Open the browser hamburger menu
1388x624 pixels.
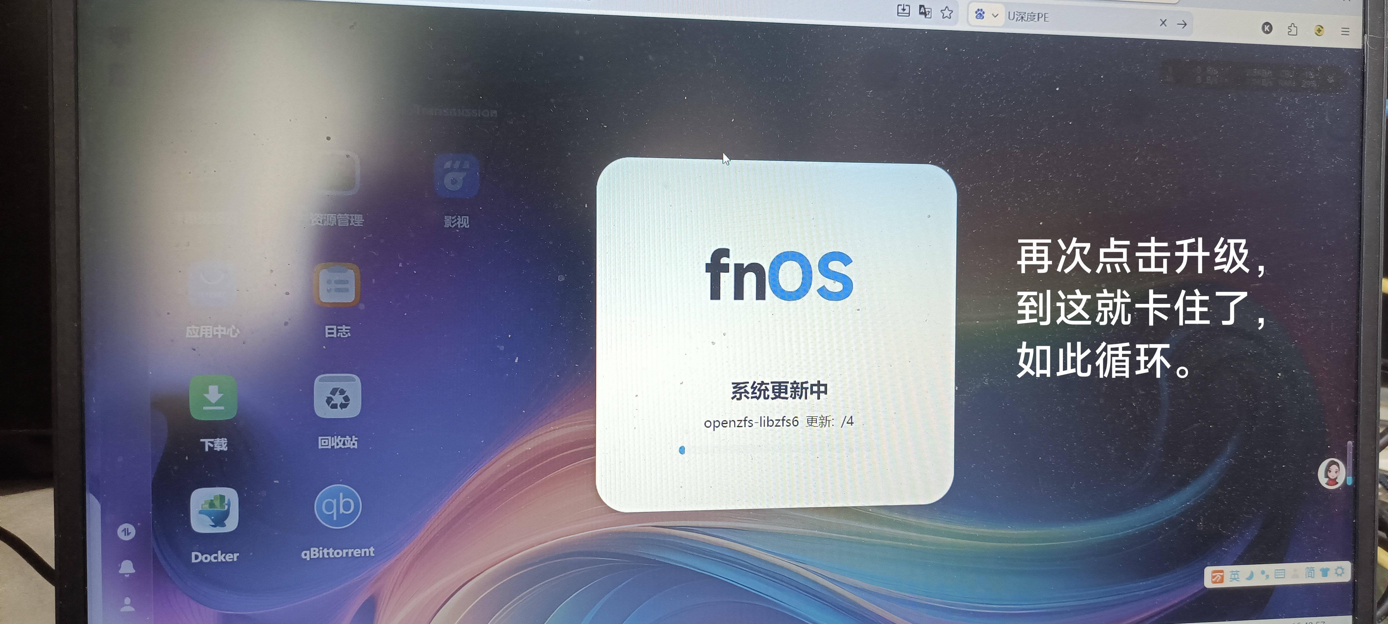point(1345,32)
